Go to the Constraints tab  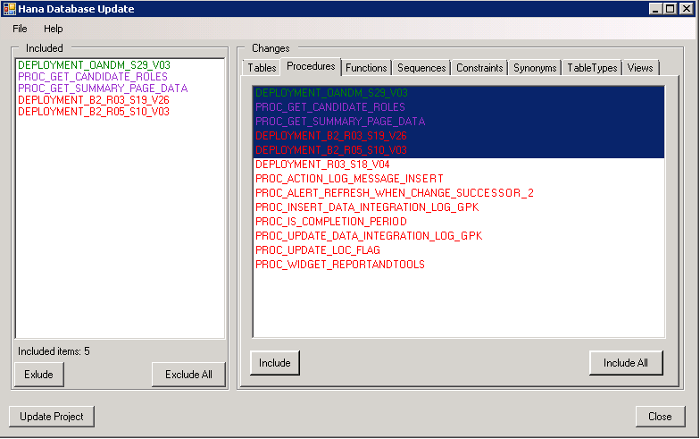tap(479, 68)
